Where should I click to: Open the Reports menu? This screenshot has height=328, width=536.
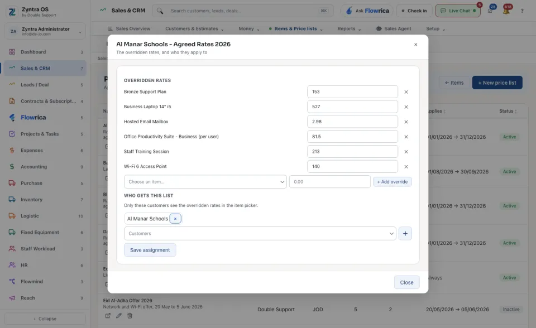pos(349,28)
